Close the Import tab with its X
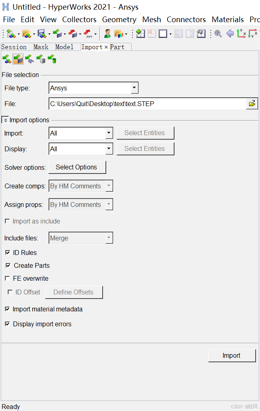Screen dimensions: 260x411 pyautogui.click(x=106, y=47)
